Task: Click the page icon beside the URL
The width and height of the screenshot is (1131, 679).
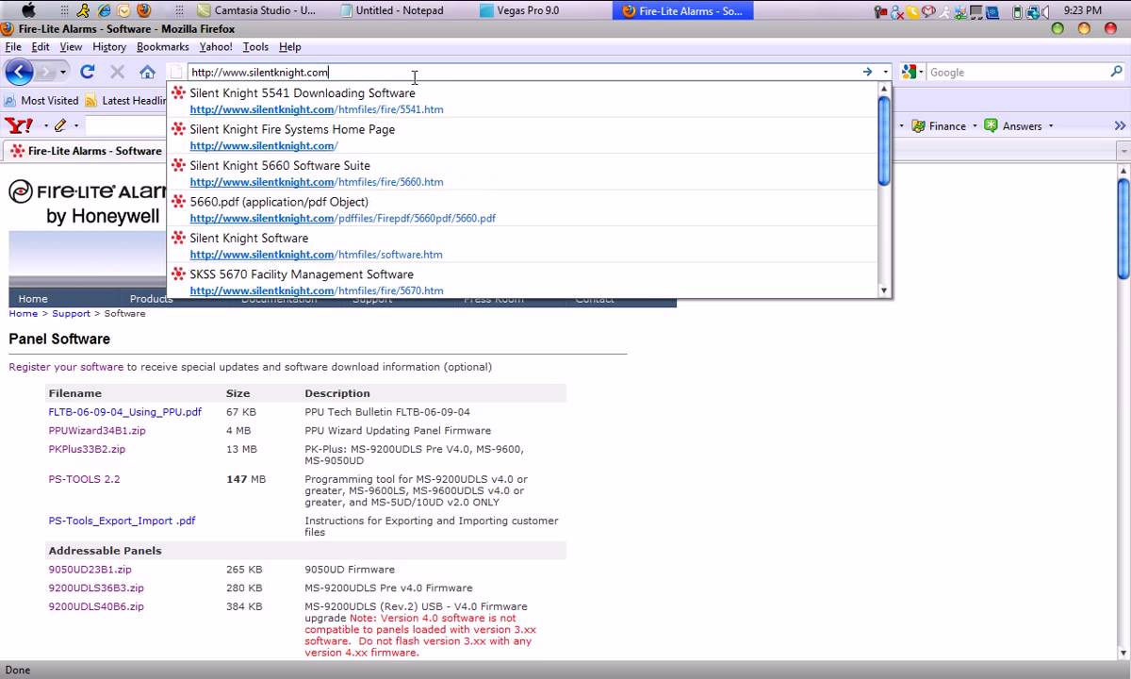Action: [177, 72]
